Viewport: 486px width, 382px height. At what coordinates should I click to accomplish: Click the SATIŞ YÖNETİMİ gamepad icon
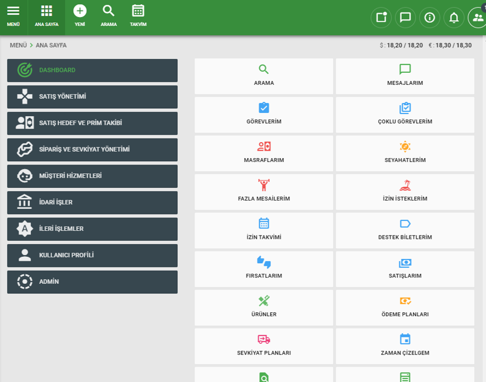click(x=25, y=97)
